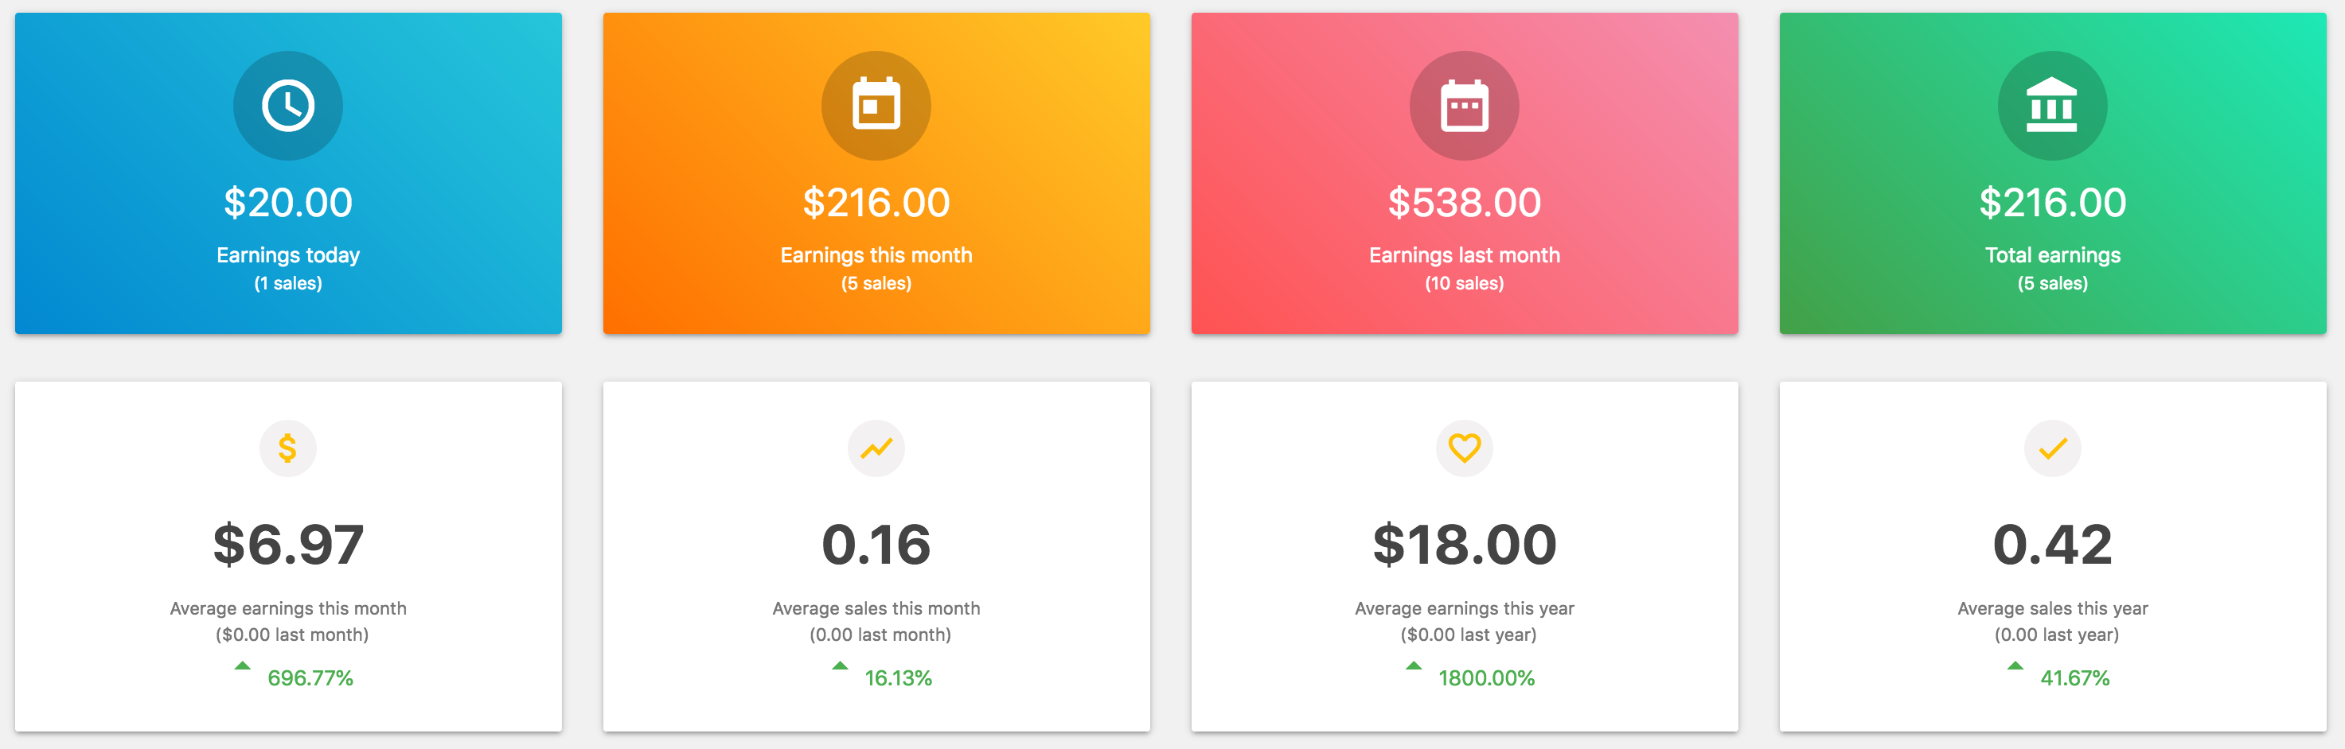Select the Total earnings label
2345x749 pixels.
[x=2052, y=255]
